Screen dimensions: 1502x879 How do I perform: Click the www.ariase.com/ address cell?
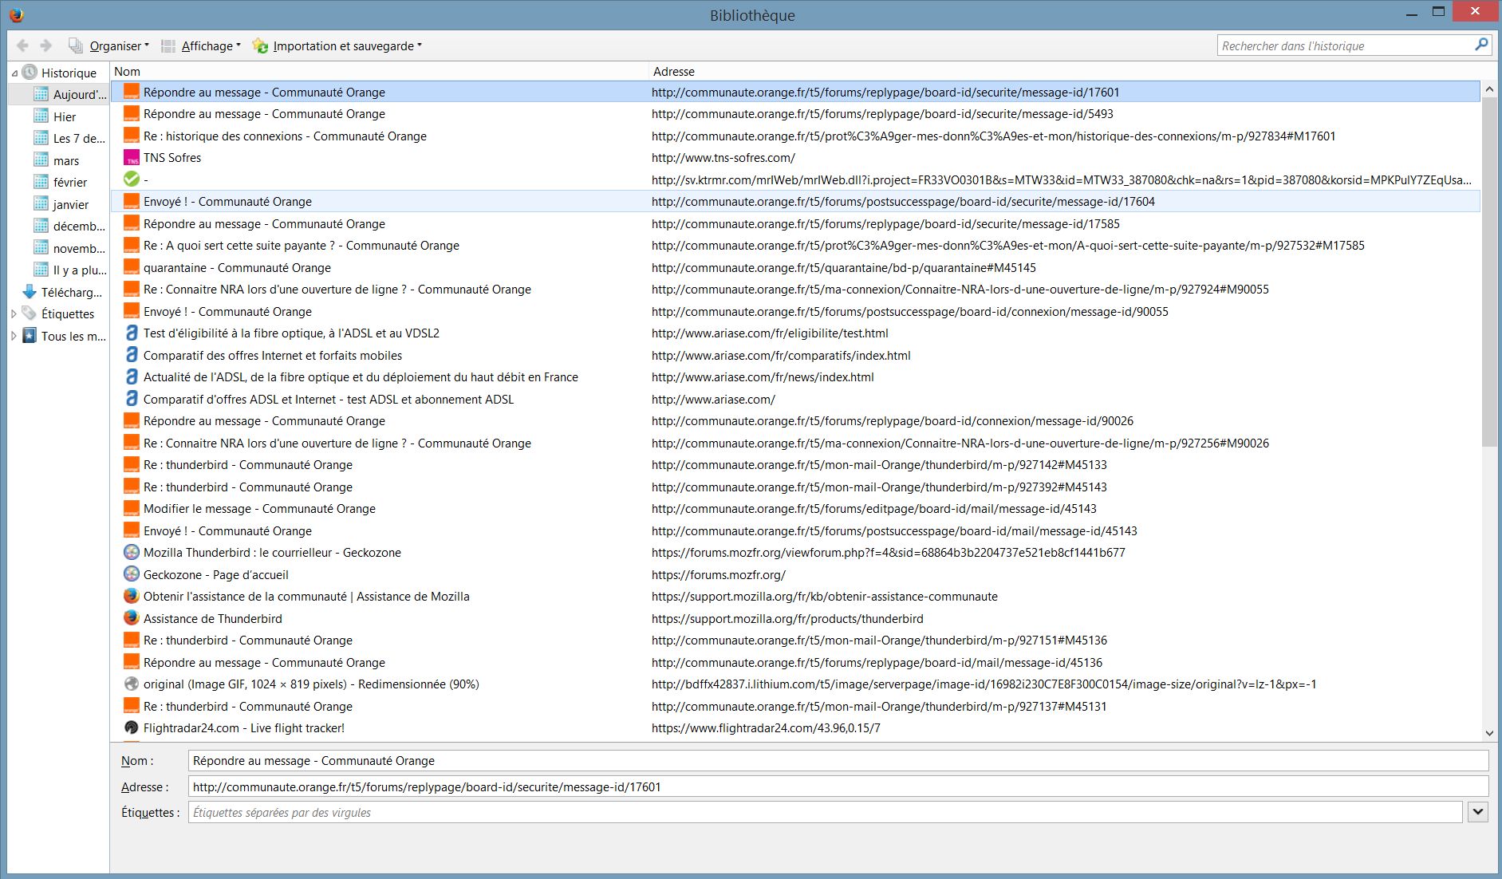point(713,400)
